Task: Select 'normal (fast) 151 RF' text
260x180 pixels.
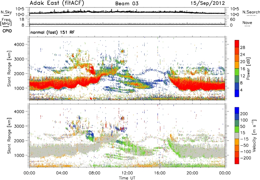Action: coord(52,32)
